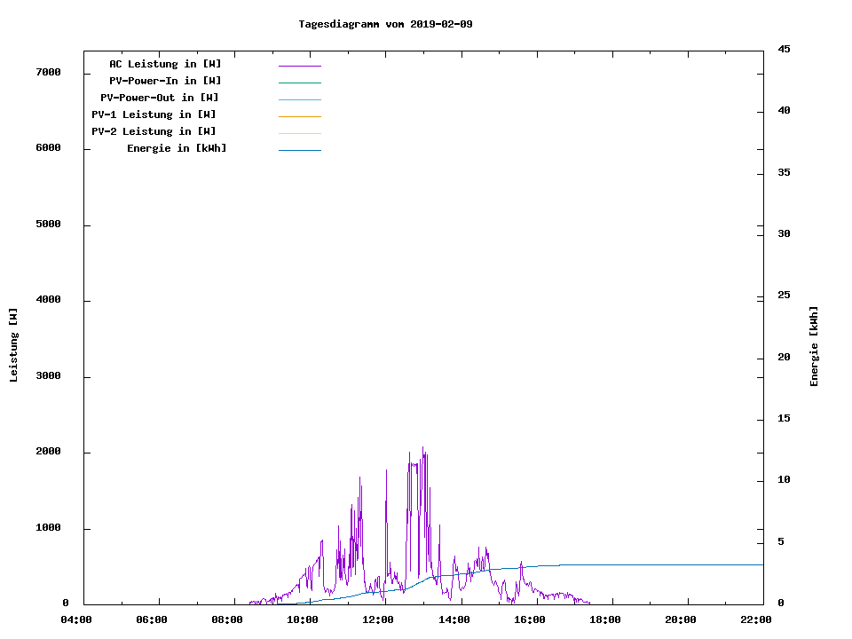Click the 22:00 time axis label
This screenshot has width=852, height=639.
[756, 619]
